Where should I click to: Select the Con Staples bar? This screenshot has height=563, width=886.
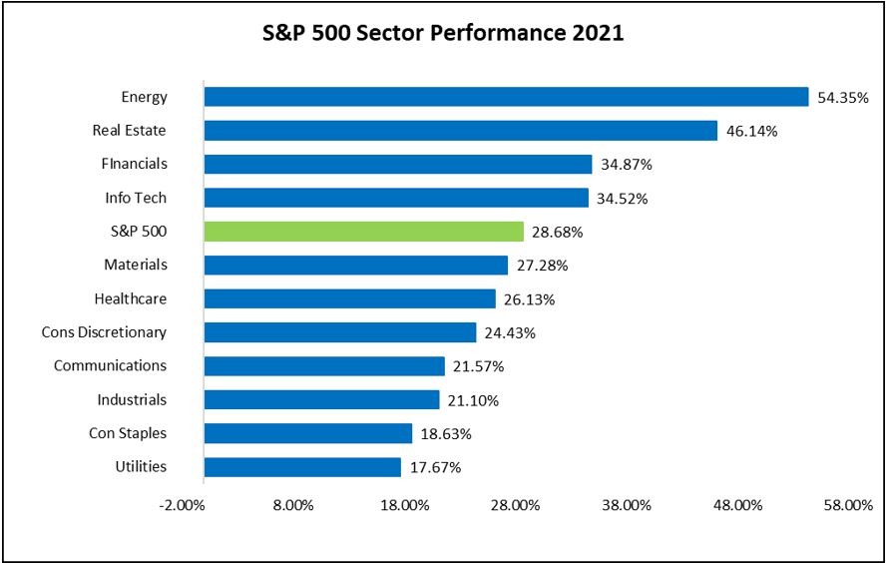pyautogui.click(x=307, y=433)
